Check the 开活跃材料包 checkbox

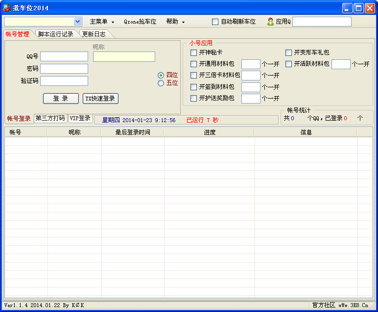[288, 64]
